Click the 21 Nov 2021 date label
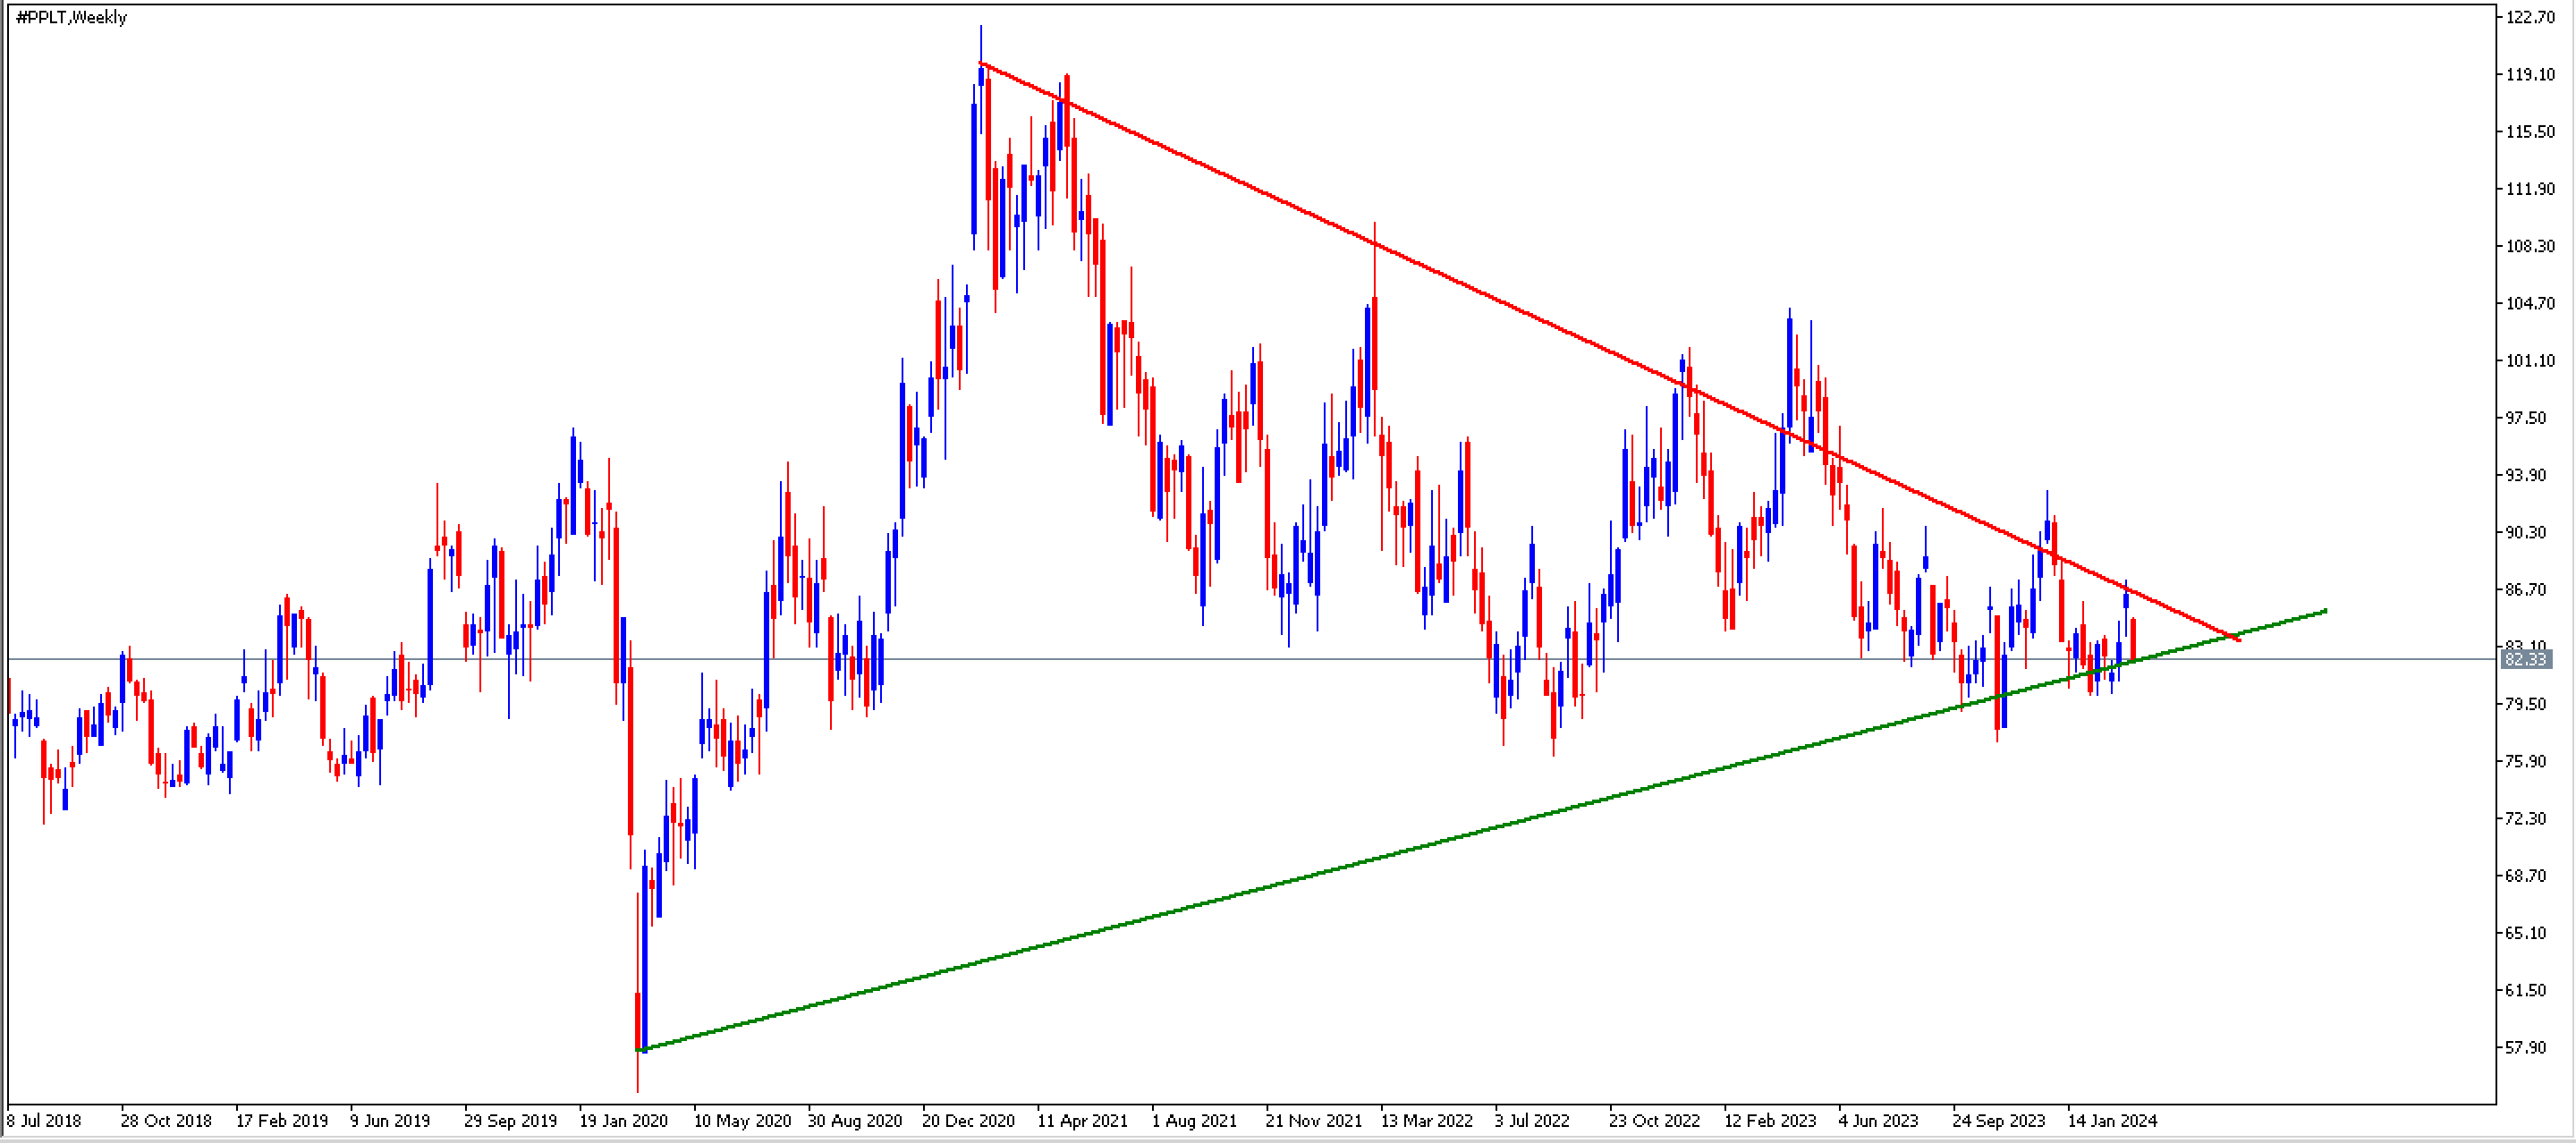This screenshot has width=2576, height=1143. click(x=1314, y=1120)
